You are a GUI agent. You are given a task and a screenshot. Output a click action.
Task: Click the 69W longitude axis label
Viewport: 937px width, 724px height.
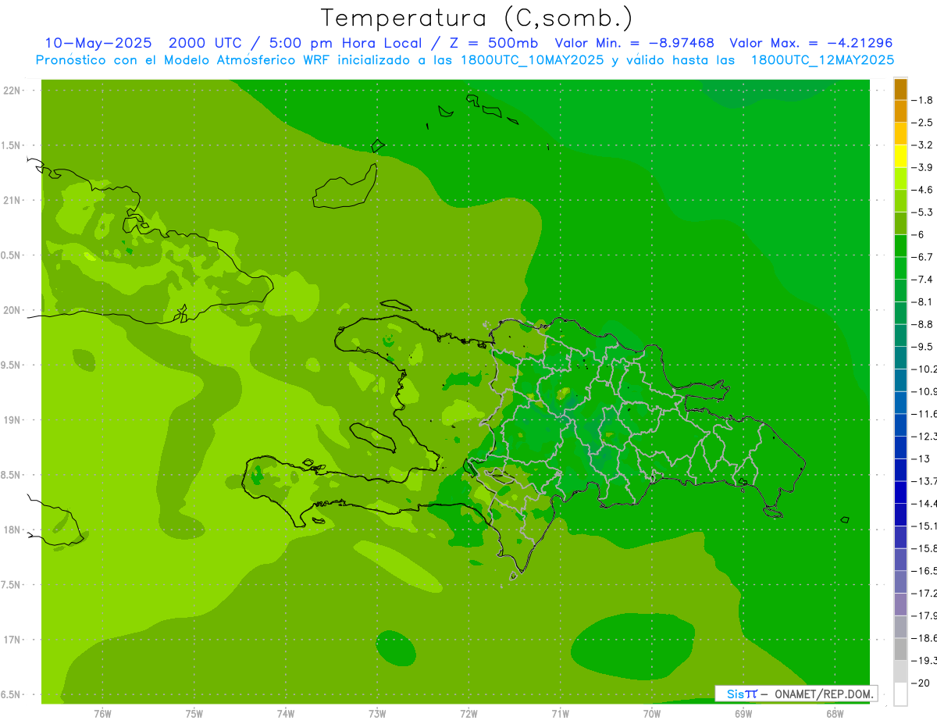[x=743, y=713]
